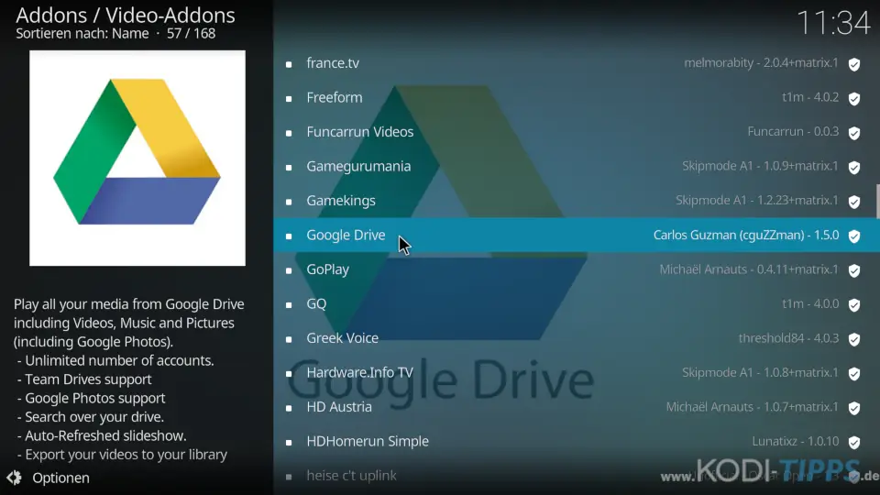This screenshot has width=880, height=495.
Task: Click the 't1m - 4.0.0' version text
Action: point(810,303)
